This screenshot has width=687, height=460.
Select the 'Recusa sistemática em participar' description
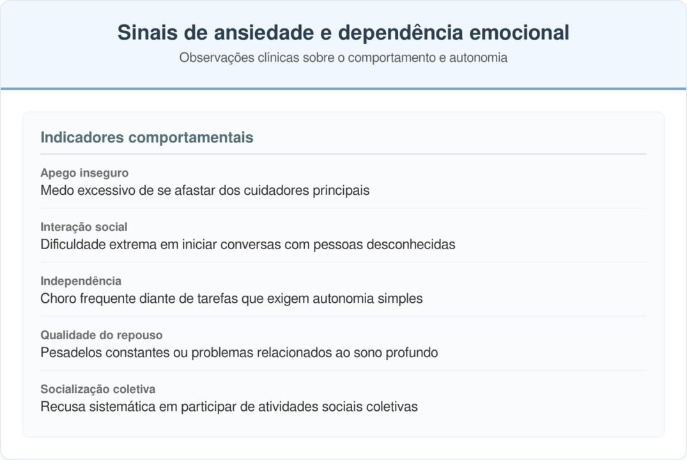click(x=229, y=406)
